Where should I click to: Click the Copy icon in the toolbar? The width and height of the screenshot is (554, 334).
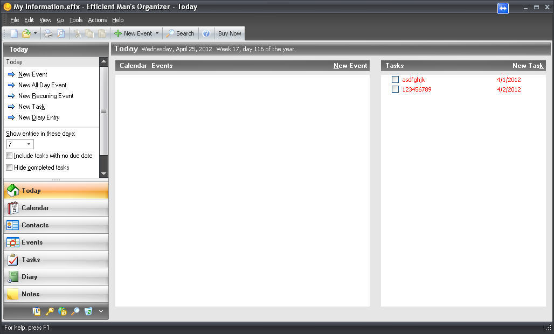89,33
